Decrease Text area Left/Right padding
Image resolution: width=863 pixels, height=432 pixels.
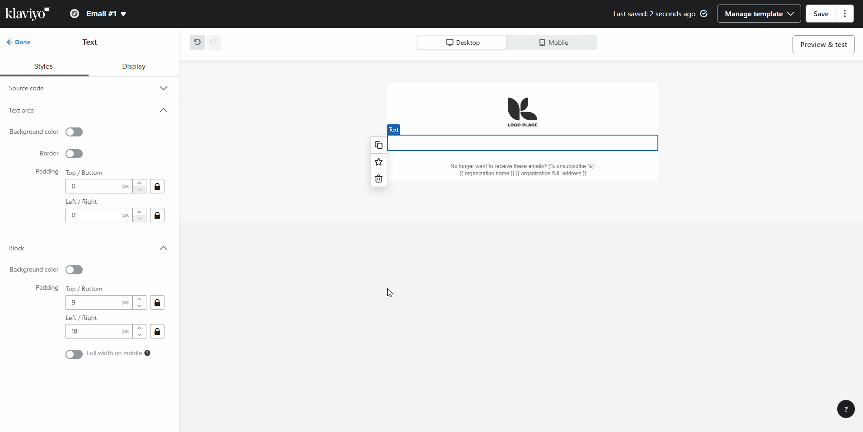tap(140, 219)
